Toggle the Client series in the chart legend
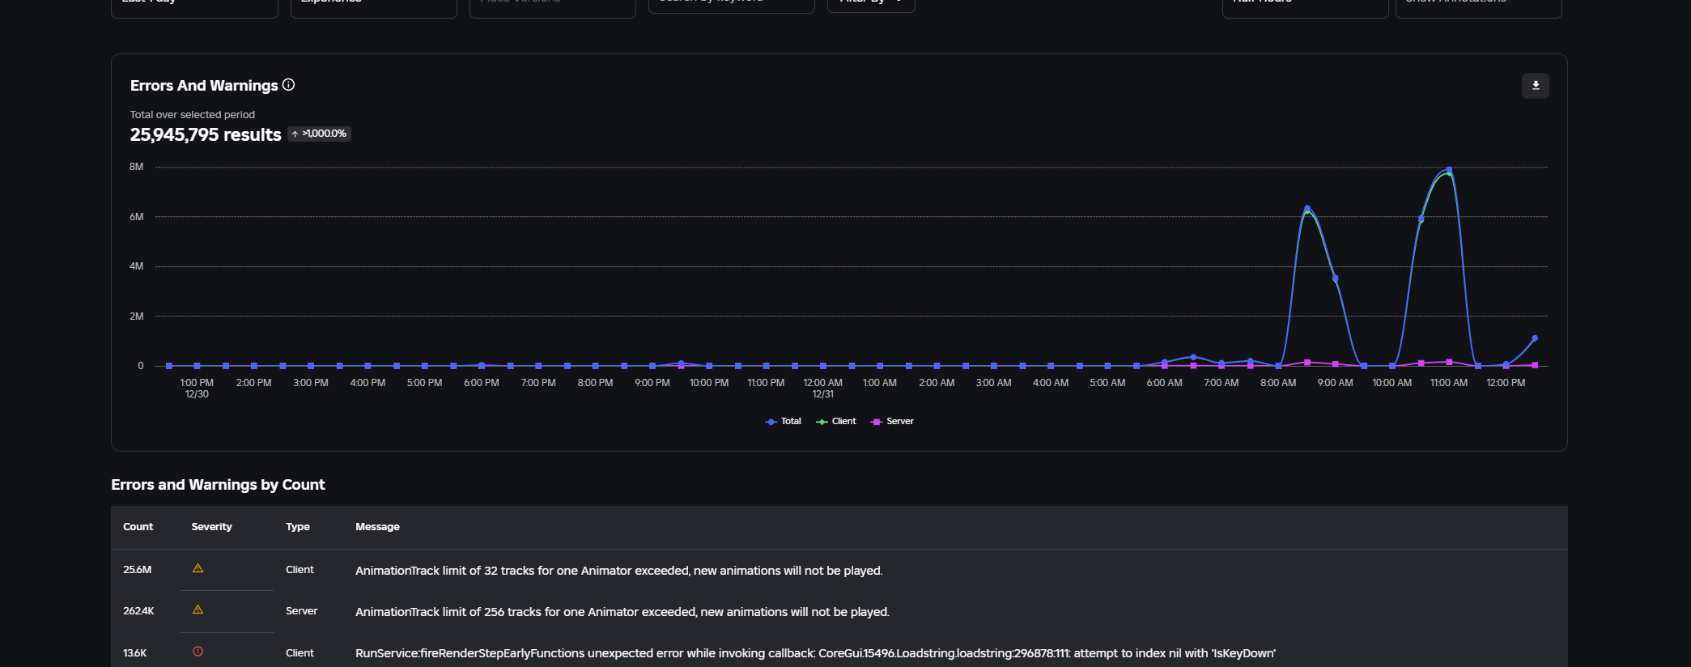This screenshot has width=1691, height=667. coord(836,422)
